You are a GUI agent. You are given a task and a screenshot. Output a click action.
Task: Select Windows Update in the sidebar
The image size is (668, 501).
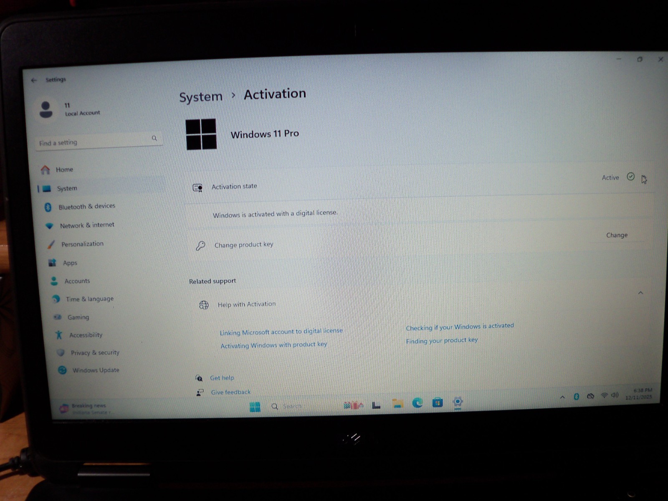(96, 370)
